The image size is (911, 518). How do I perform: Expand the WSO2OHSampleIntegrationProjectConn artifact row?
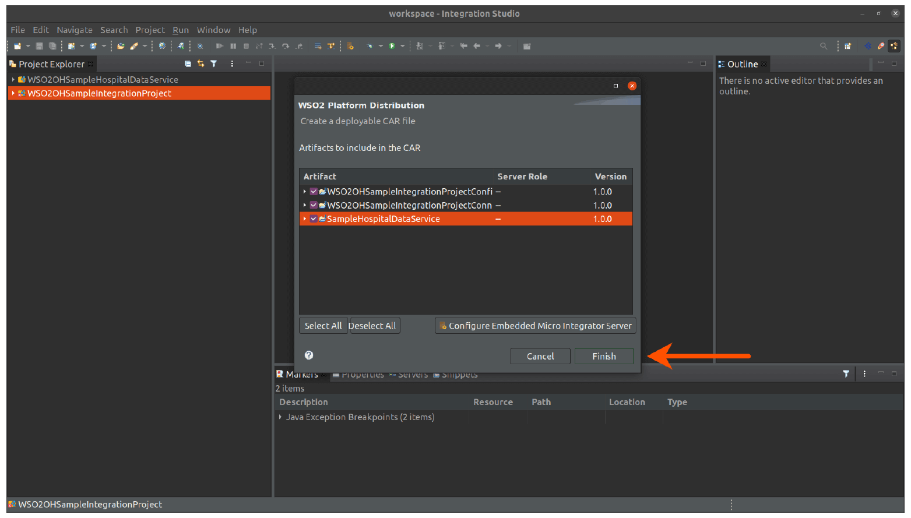coord(305,205)
